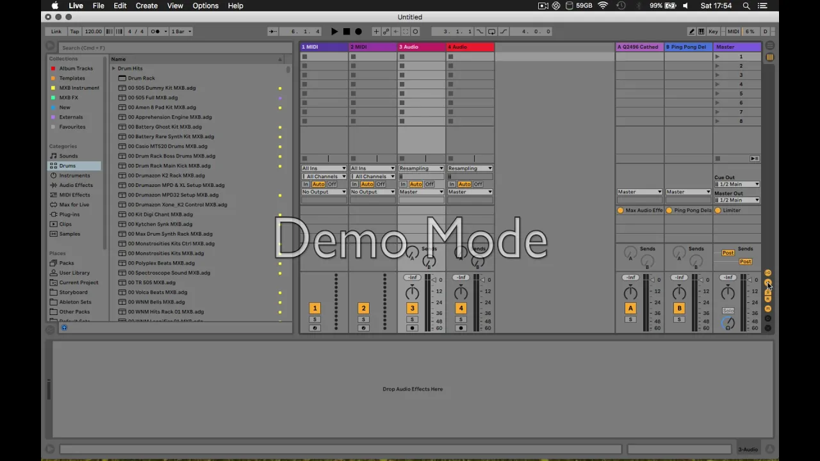Image resolution: width=820 pixels, height=461 pixels.
Task: Toggle Returns section R visibility button
Action: 768,299
